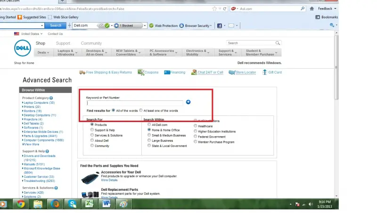The height and width of the screenshot is (213, 377).
Task: Click the Dell logo
Action: coord(22,48)
